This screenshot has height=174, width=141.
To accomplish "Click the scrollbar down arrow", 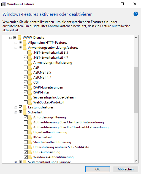I will [136, 161].
